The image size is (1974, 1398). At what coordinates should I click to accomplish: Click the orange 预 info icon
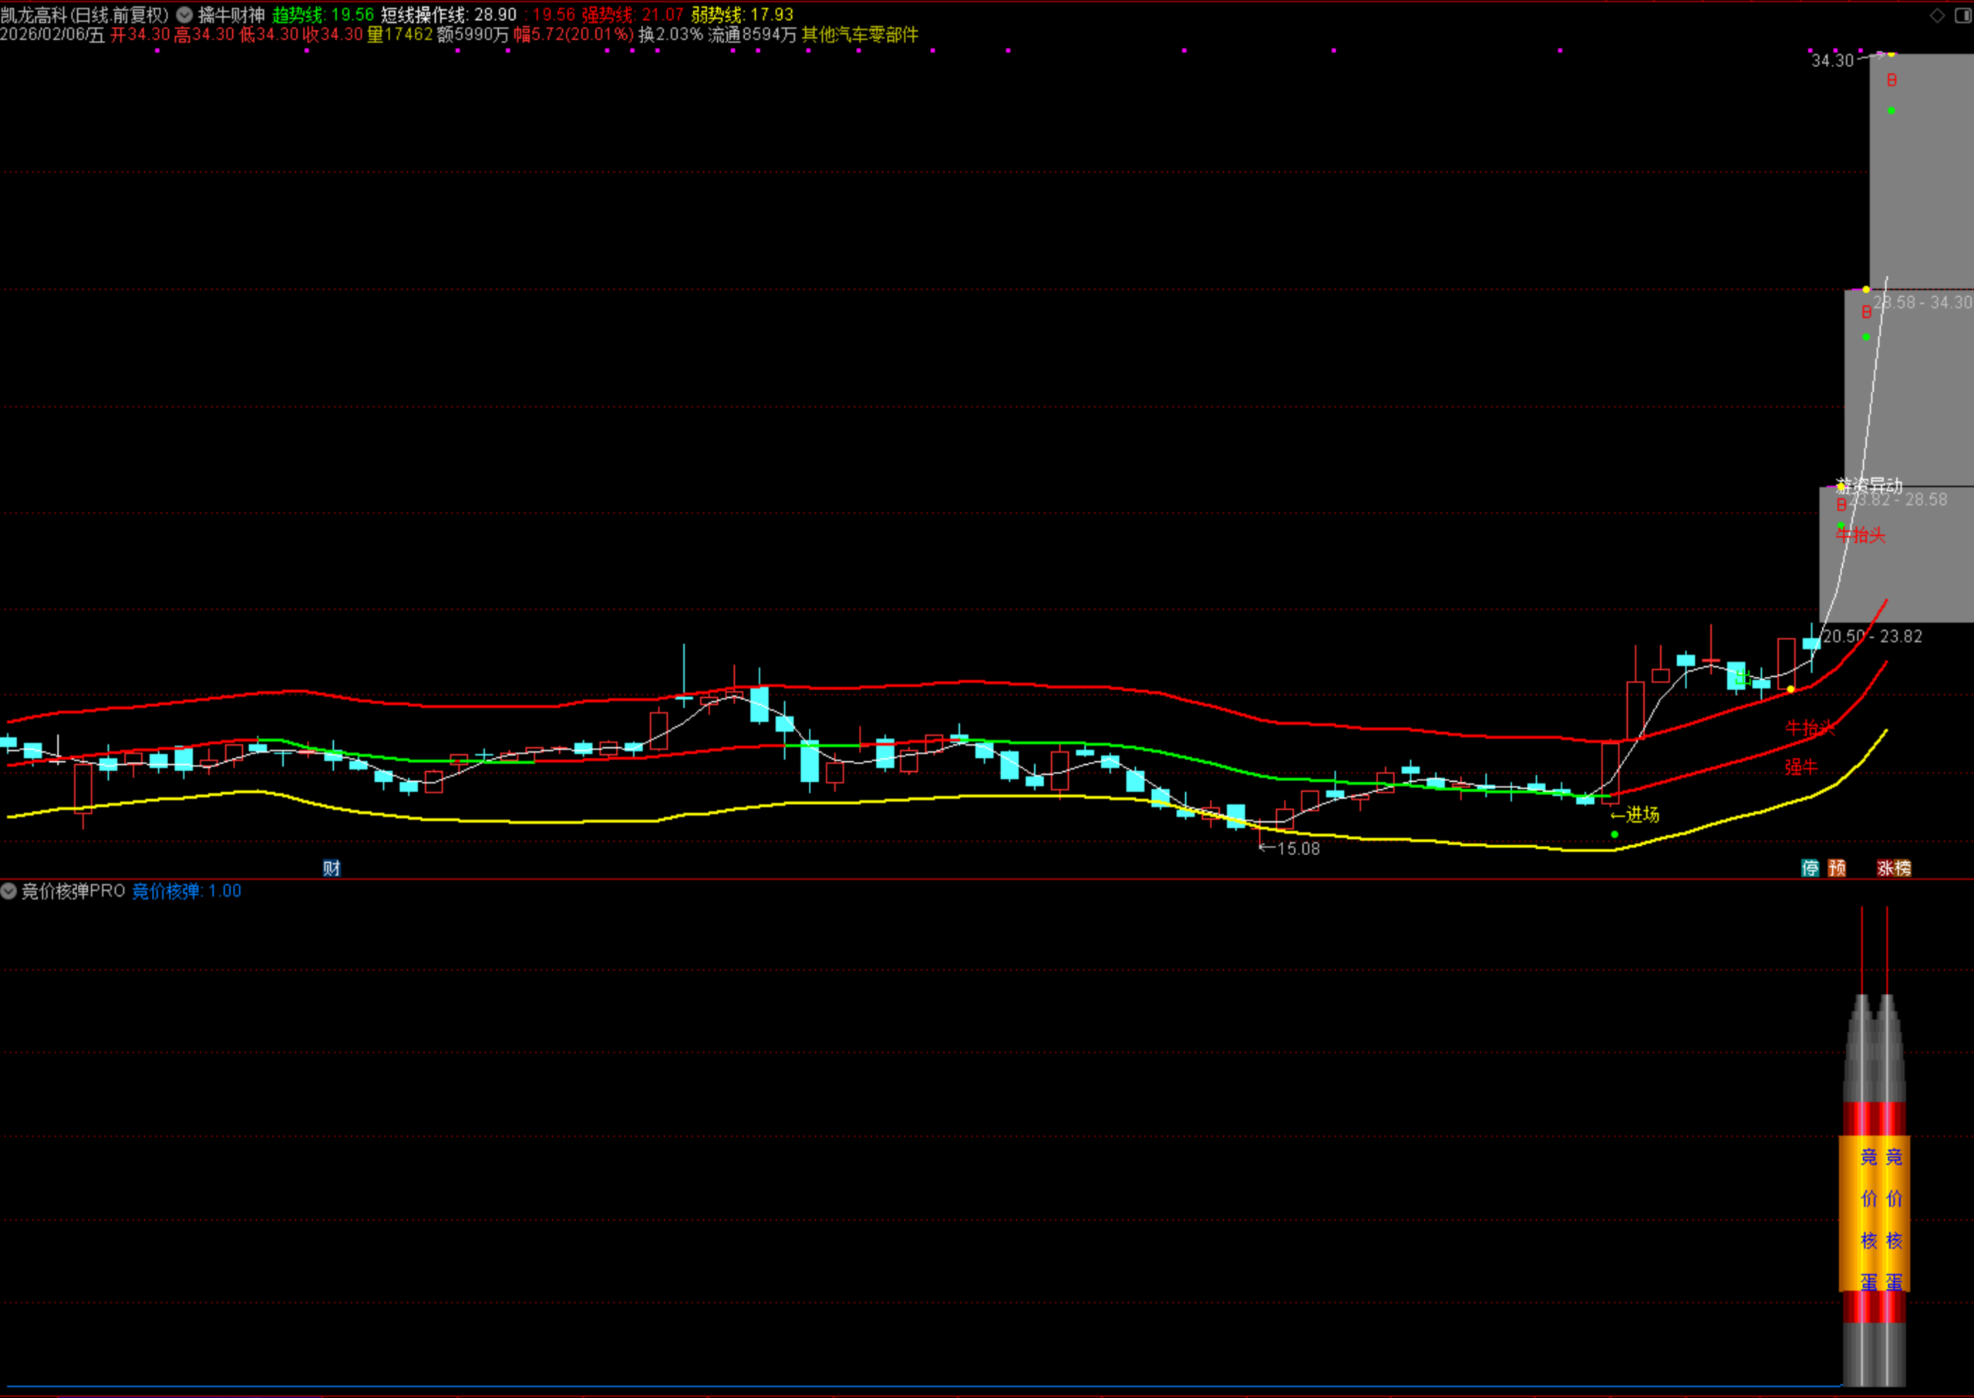(x=1836, y=867)
